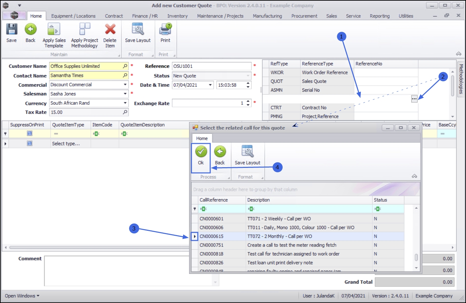Click the reference grid vertical scrollbar thumb
The image size is (466, 303).
[x=453, y=86]
